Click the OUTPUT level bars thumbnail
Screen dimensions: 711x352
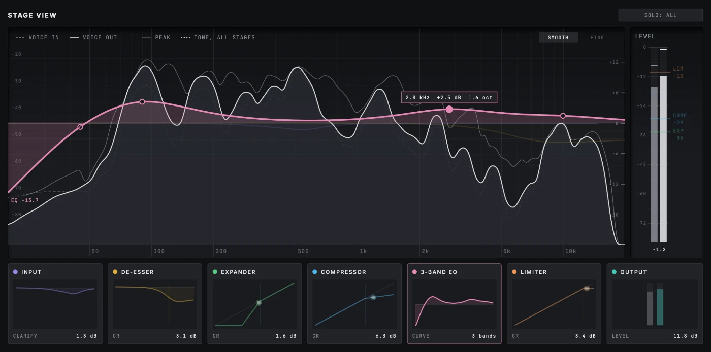[x=655, y=303]
